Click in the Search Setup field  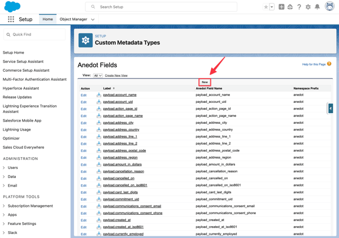pyautogui.click(x=161, y=7)
